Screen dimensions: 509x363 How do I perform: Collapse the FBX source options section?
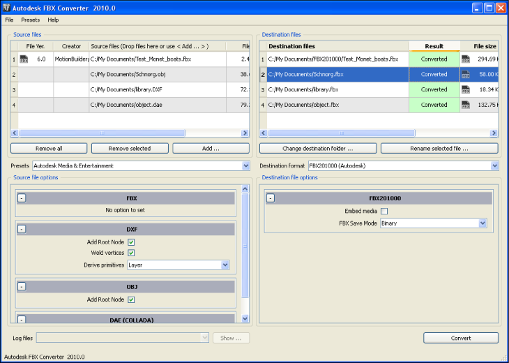22,198
